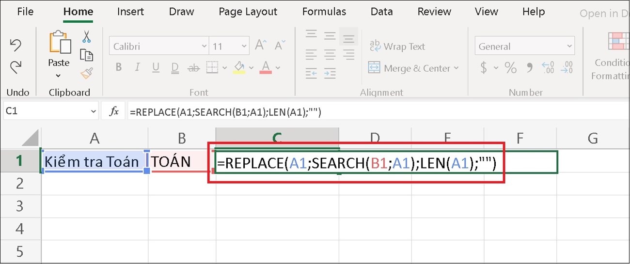Click the Center horizontally icon
This screenshot has width=630, height=264.
(x=330, y=54)
